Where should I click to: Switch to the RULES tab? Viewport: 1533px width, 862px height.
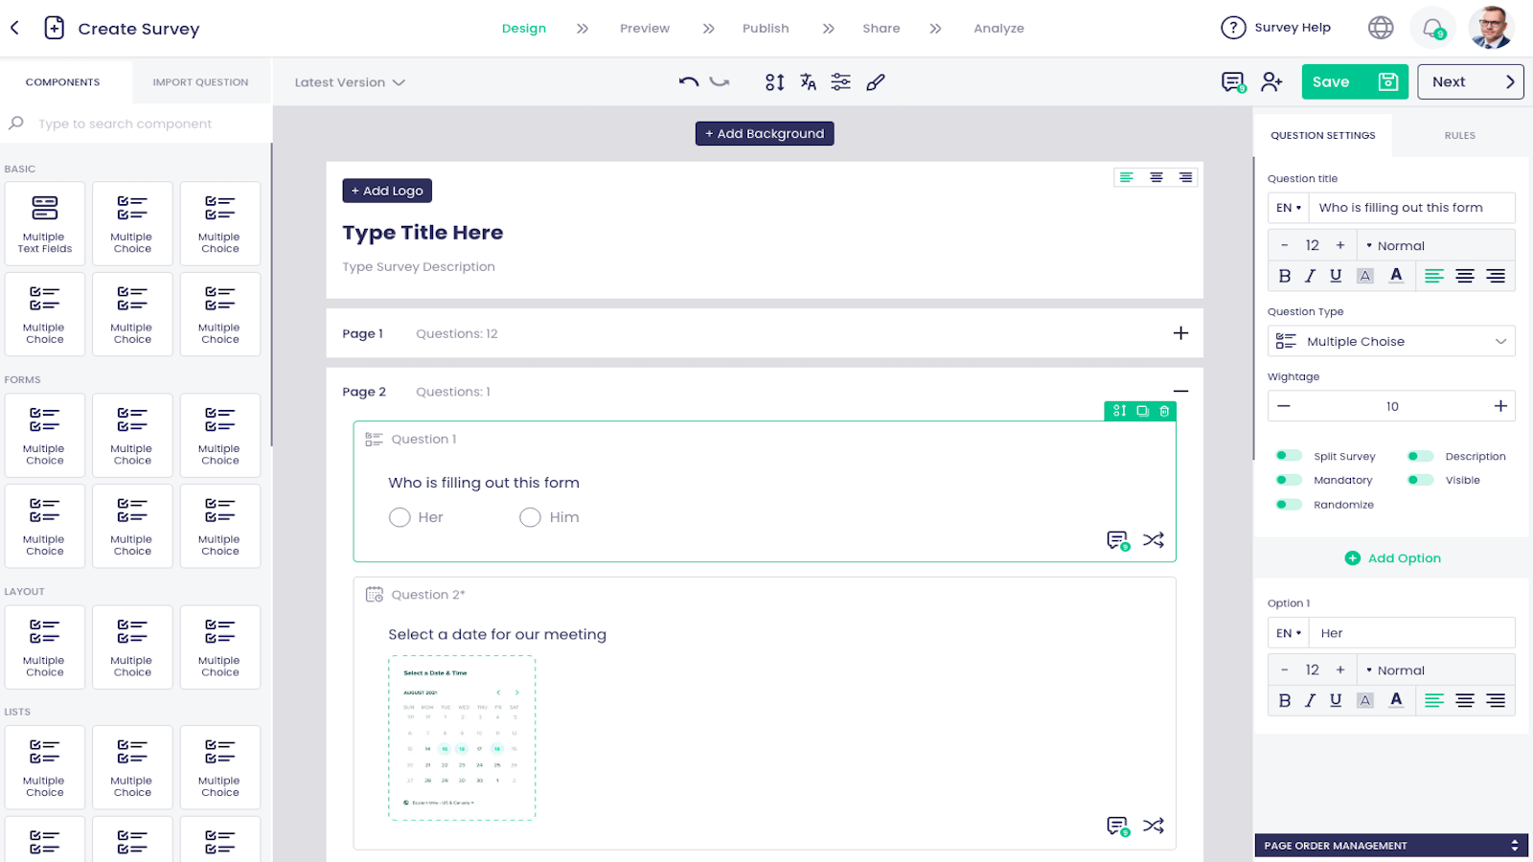(x=1459, y=135)
